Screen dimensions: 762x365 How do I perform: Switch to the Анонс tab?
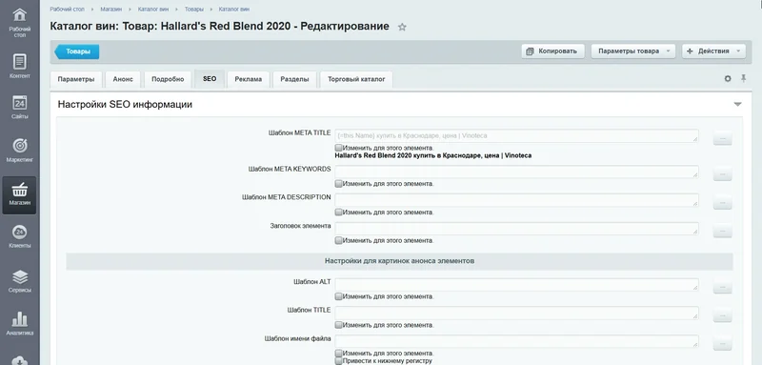[123, 79]
